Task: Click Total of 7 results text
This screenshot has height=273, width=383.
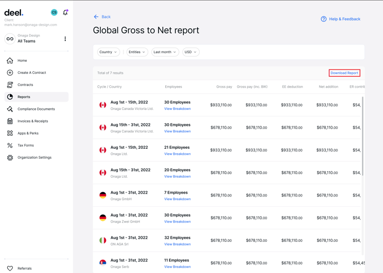Action: click(x=110, y=73)
